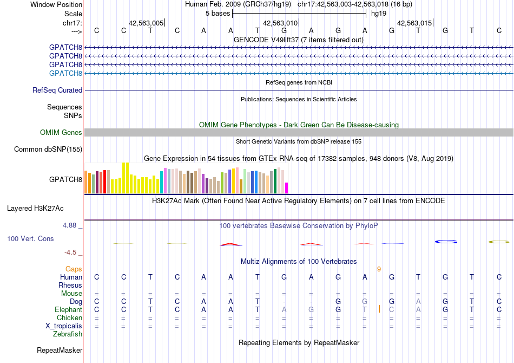Click the 5 bases scale bar
Image resolution: width=514 pixels, height=363 pixels.
pyautogui.click(x=299, y=14)
